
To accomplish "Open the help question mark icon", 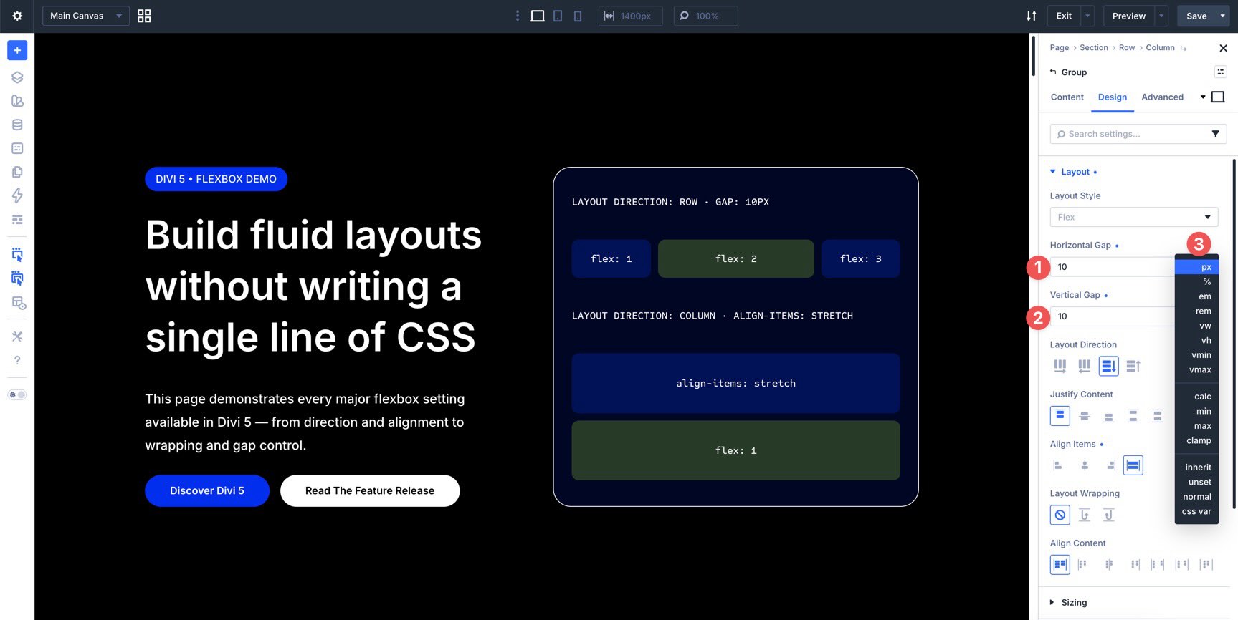I will (x=17, y=360).
